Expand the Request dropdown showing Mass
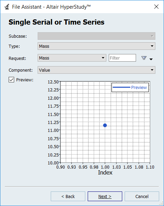164x206 pixels. point(72,58)
